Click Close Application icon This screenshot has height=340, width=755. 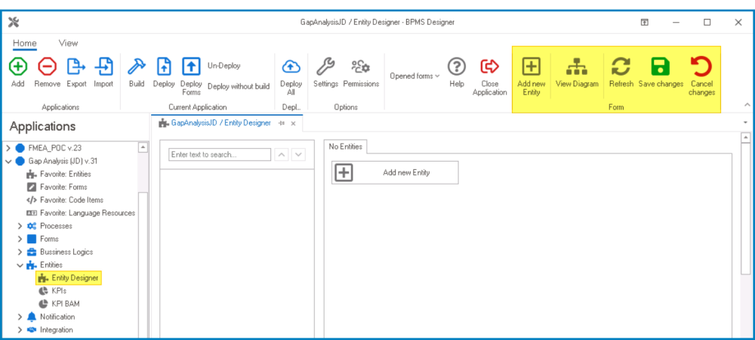tap(490, 66)
